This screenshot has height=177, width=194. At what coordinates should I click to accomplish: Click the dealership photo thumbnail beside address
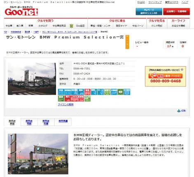pyautogui.click(x=32, y=79)
